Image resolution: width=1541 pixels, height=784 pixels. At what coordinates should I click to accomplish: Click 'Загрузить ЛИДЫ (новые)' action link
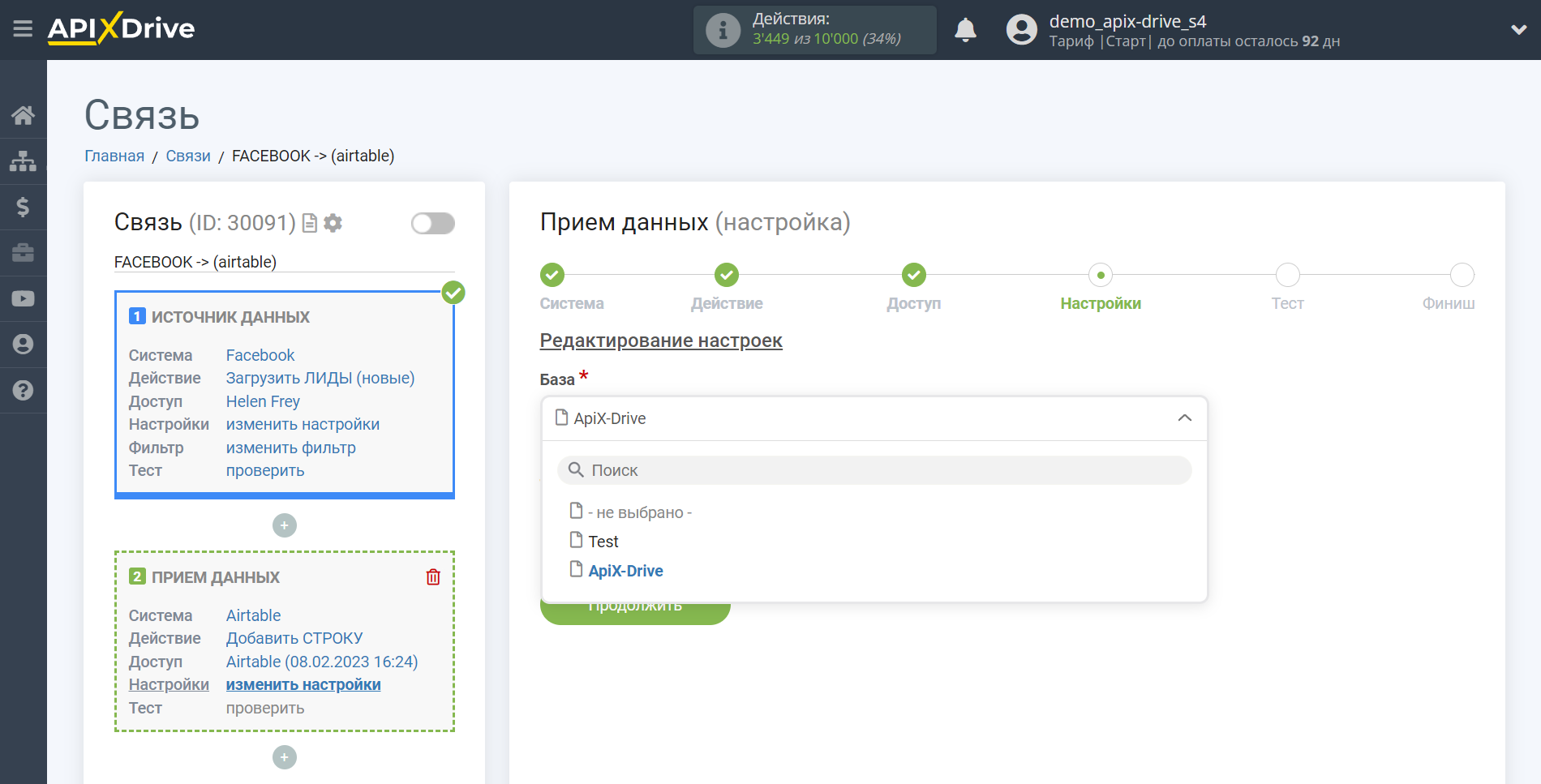click(320, 378)
